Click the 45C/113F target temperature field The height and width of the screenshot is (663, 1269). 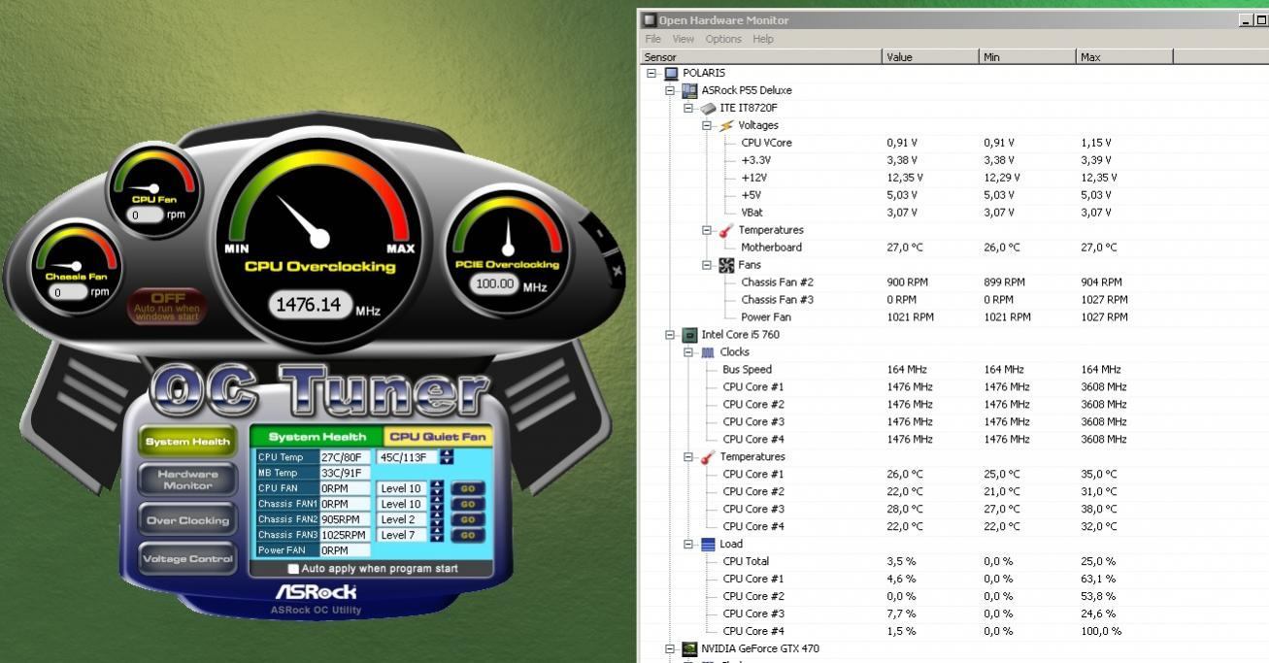coord(406,457)
